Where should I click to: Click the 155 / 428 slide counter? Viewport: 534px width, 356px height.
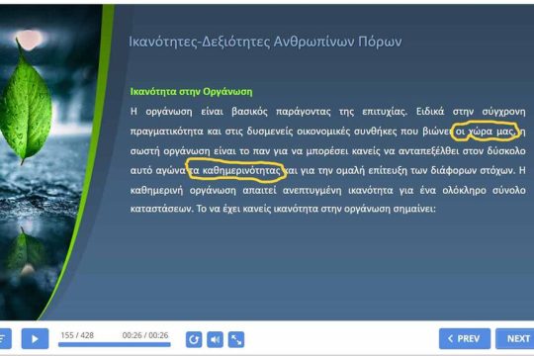click(77, 335)
